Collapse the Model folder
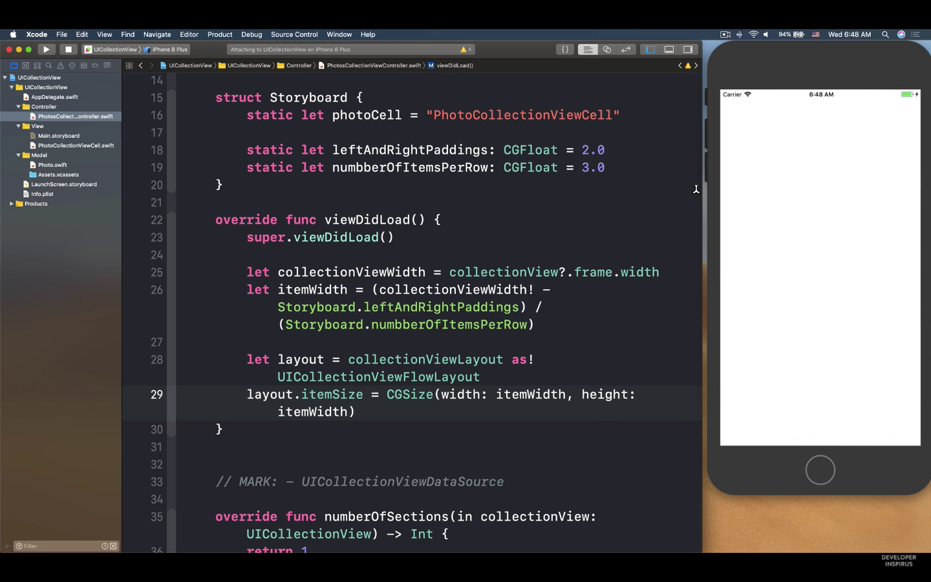The height and width of the screenshot is (582, 931). point(18,155)
